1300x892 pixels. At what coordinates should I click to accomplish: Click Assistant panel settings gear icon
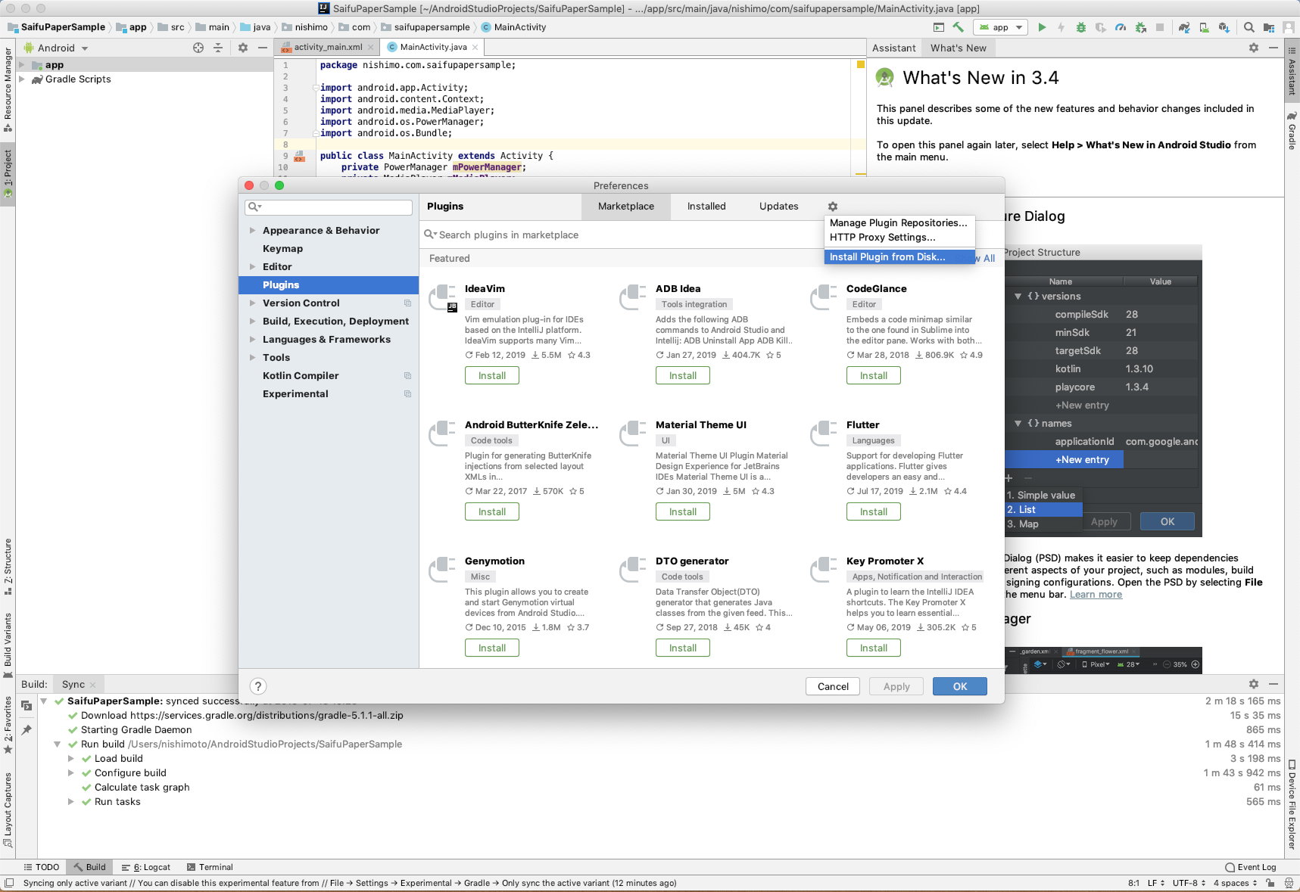coord(1254,48)
